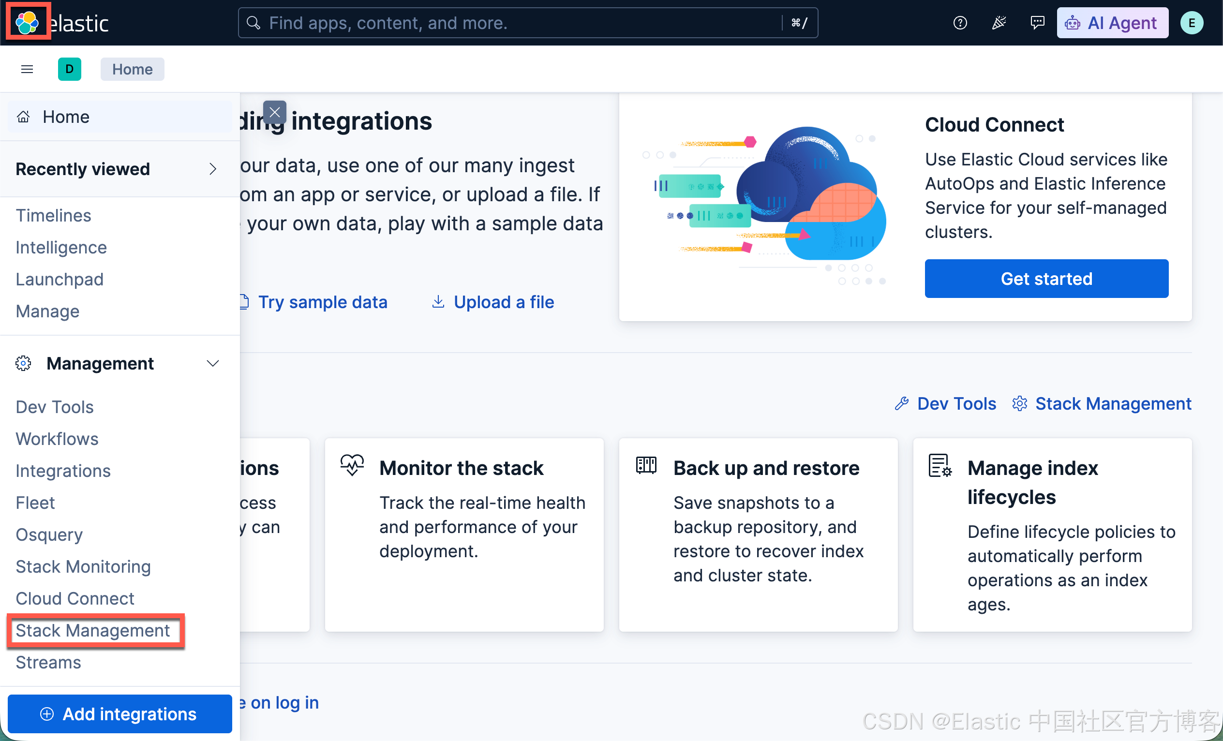Image resolution: width=1223 pixels, height=741 pixels.
Task: Open the Monitor the stack card title
Action: click(461, 468)
